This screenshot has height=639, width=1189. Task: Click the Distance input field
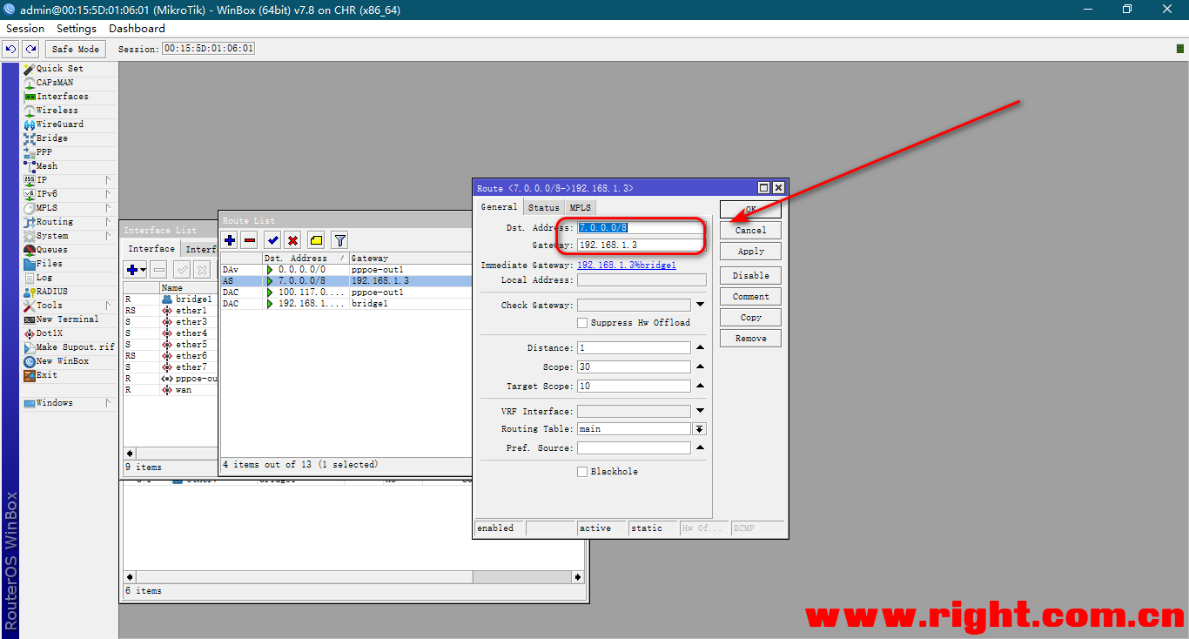(x=634, y=348)
